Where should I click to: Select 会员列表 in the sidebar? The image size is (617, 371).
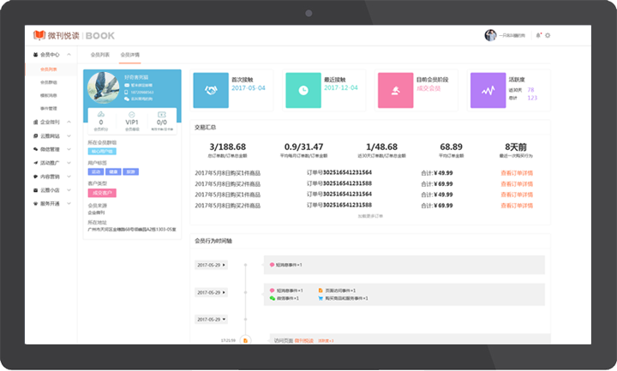click(x=49, y=69)
